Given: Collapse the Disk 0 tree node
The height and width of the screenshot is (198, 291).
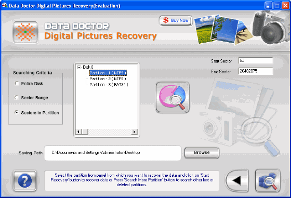Looking at the screenshot, I should tap(79, 67).
